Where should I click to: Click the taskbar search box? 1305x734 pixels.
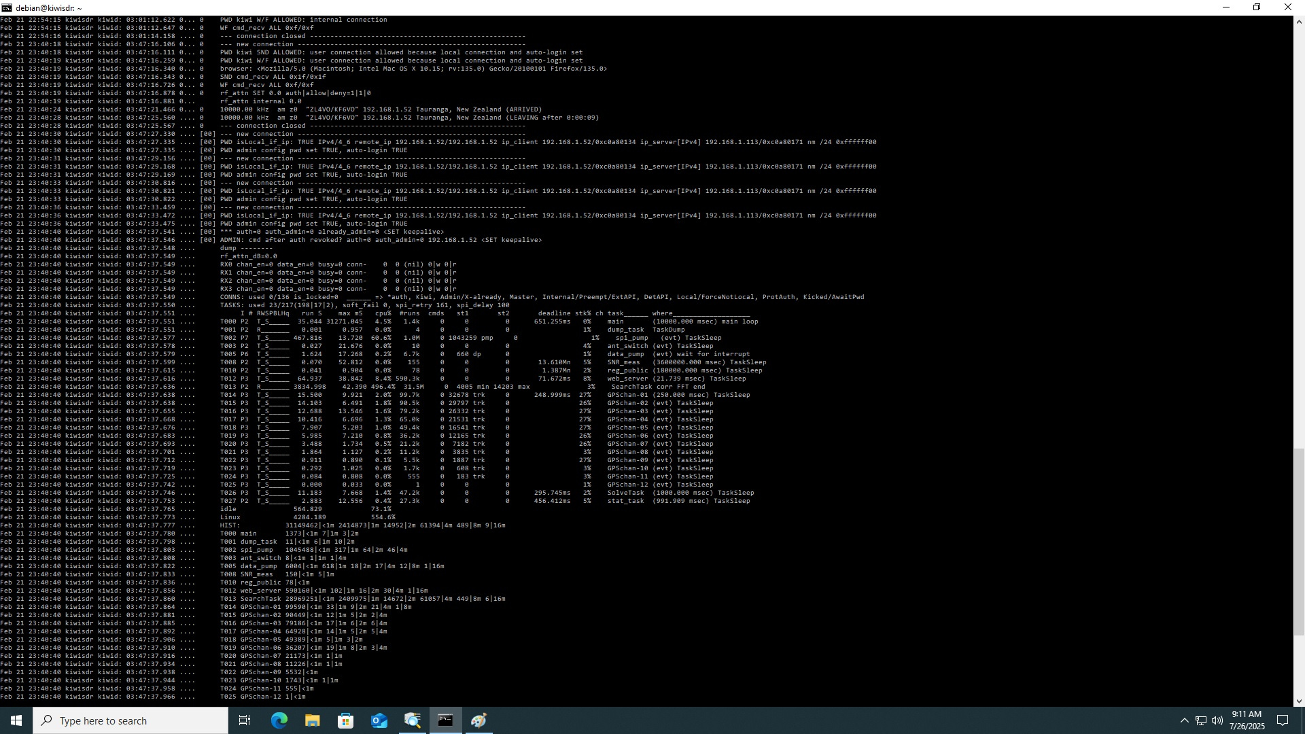coord(130,720)
